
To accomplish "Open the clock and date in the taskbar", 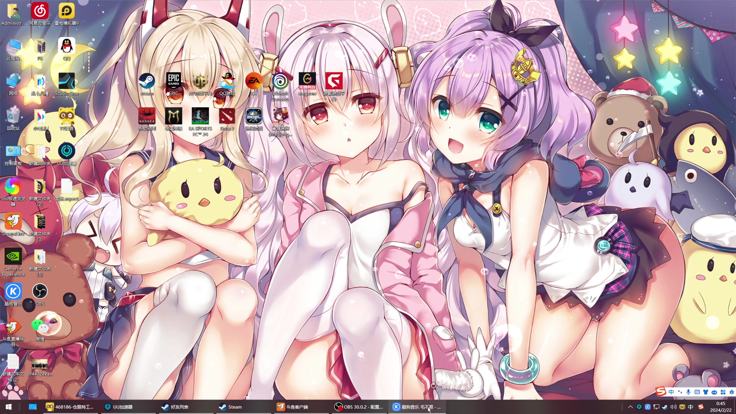I will point(720,407).
